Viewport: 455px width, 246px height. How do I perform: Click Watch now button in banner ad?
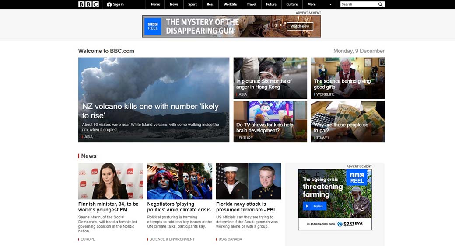300,26
